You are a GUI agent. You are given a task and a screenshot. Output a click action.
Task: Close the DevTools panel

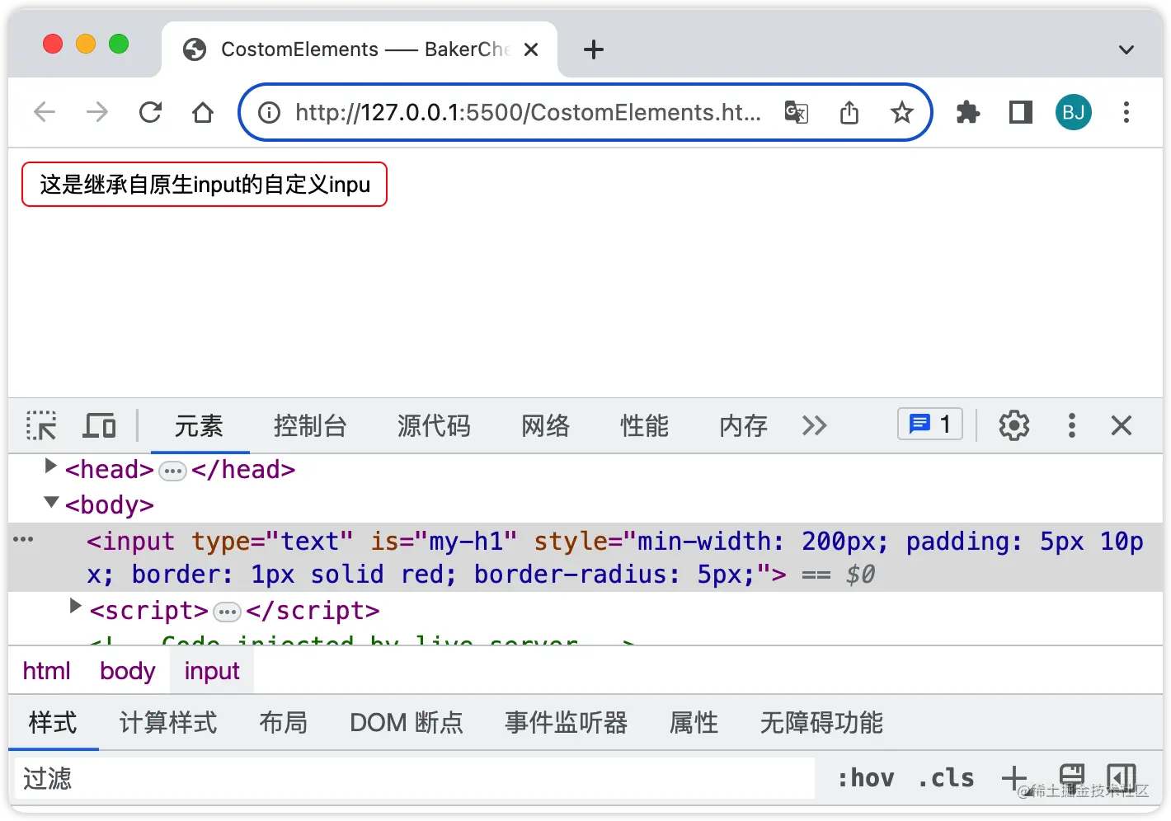click(x=1122, y=425)
